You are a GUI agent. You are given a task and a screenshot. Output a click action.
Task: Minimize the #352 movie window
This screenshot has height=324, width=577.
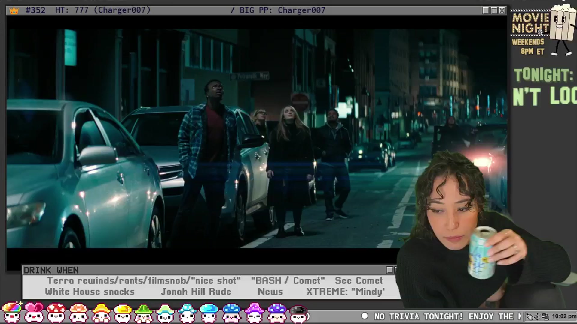[486, 10]
